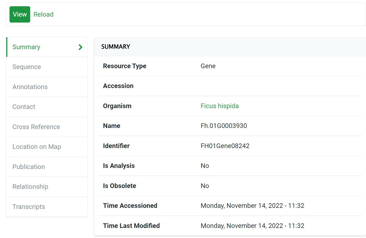Open the Annotations section
The width and height of the screenshot is (366, 238).
click(x=30, y=87)
